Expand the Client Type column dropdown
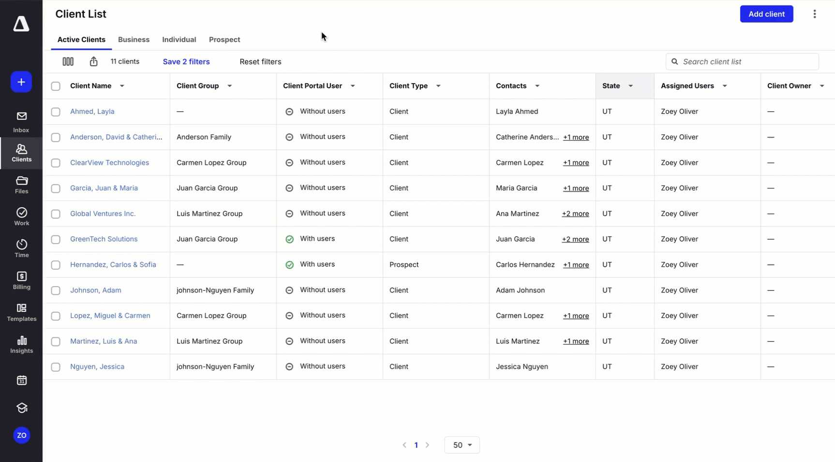This screenshot has height=462, width=835. click(438, 86)
